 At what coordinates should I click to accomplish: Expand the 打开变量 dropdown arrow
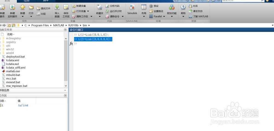pos(88,11)
